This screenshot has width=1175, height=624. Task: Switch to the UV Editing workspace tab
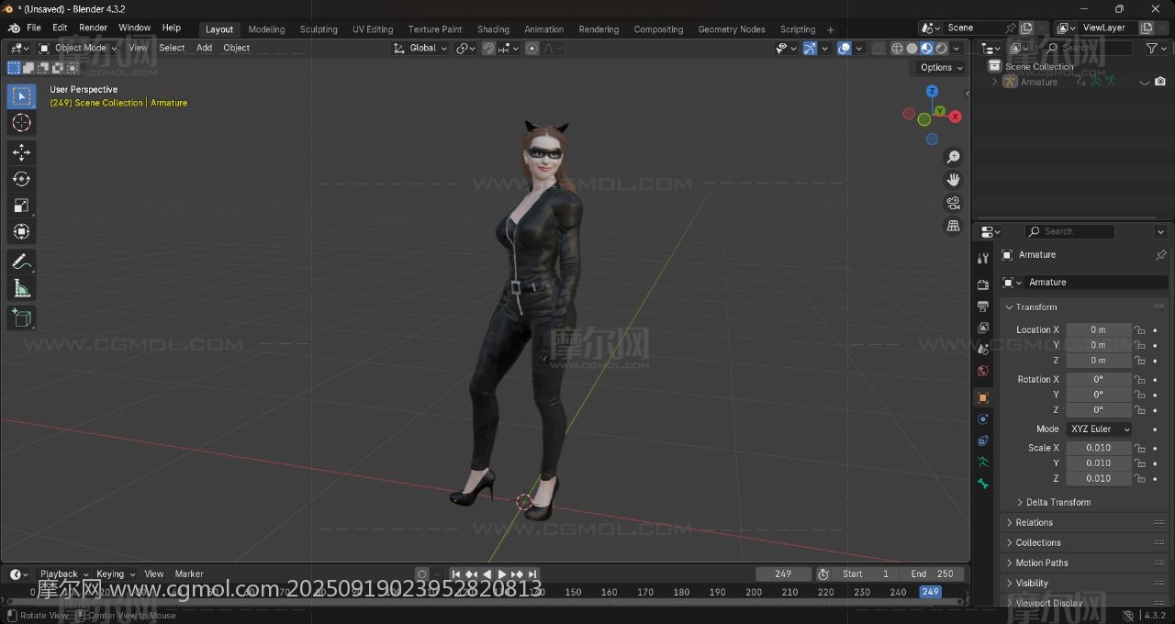pyautogui.click(x=373, y=29)
